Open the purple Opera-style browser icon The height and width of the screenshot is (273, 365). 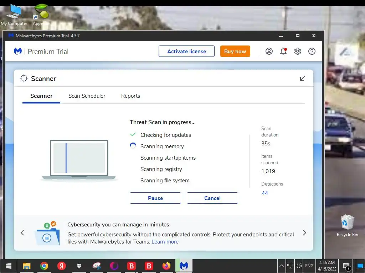tap(114, 266)
